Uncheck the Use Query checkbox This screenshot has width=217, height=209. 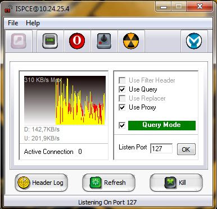(122, 89)
